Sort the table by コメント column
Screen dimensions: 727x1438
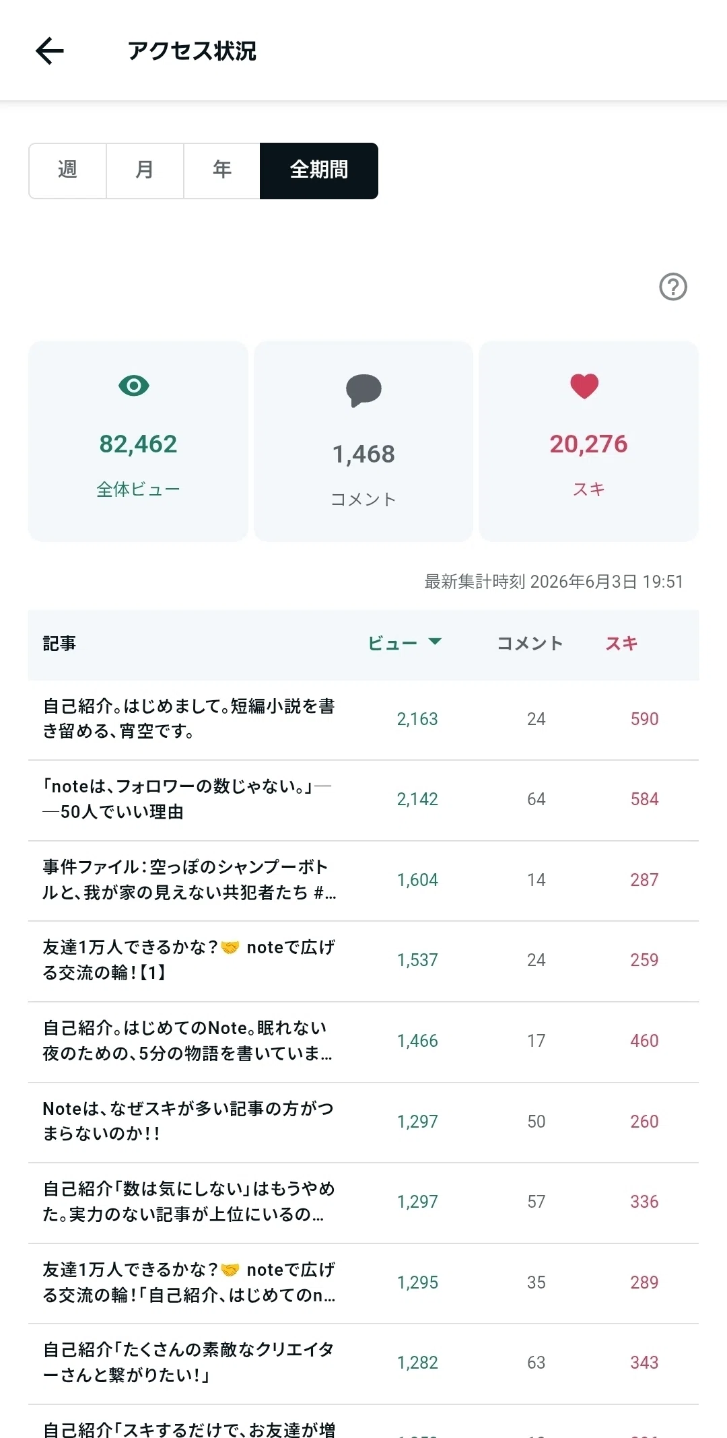(530, 644)
